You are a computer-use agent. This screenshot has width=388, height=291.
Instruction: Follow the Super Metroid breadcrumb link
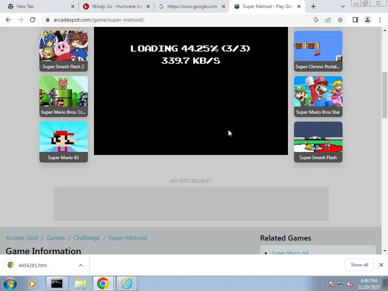tap(127, 238)
